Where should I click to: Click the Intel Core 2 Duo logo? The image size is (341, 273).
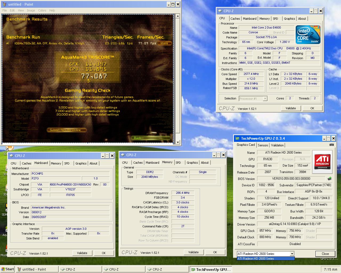click(x=308, y=35)
